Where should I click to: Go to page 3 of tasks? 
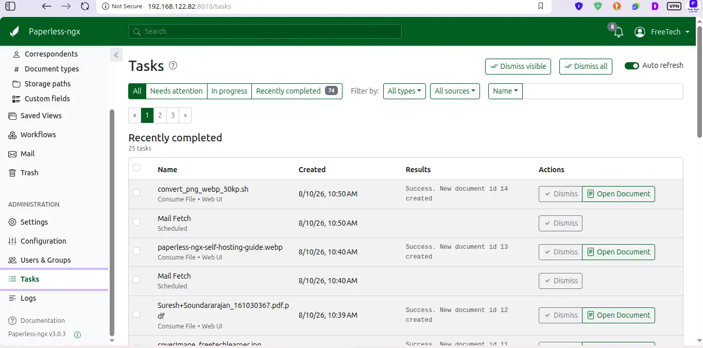173,115
